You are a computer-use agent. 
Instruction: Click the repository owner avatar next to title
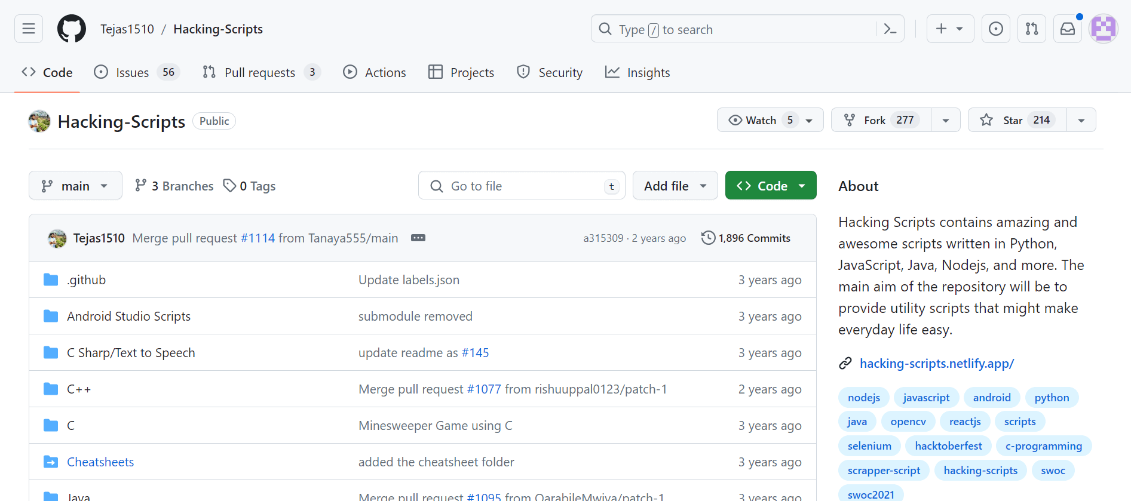[39, 121]
